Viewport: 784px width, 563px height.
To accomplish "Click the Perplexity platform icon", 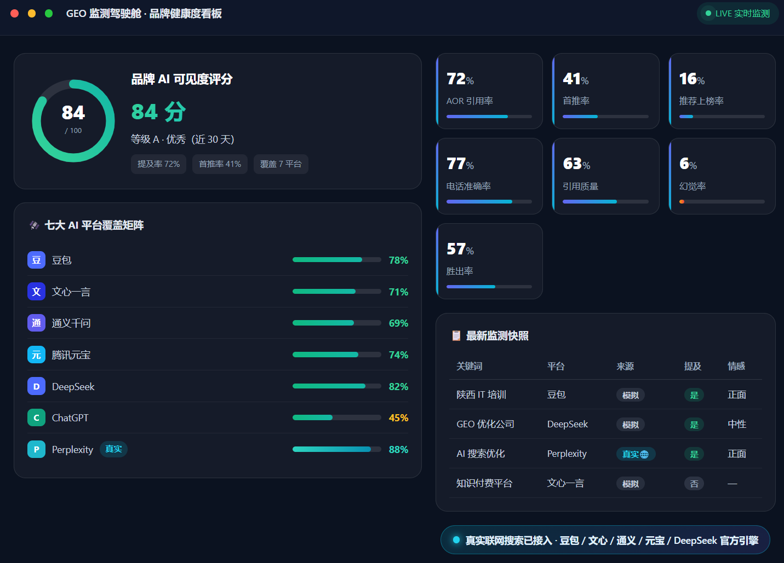I will pos(36,449).
